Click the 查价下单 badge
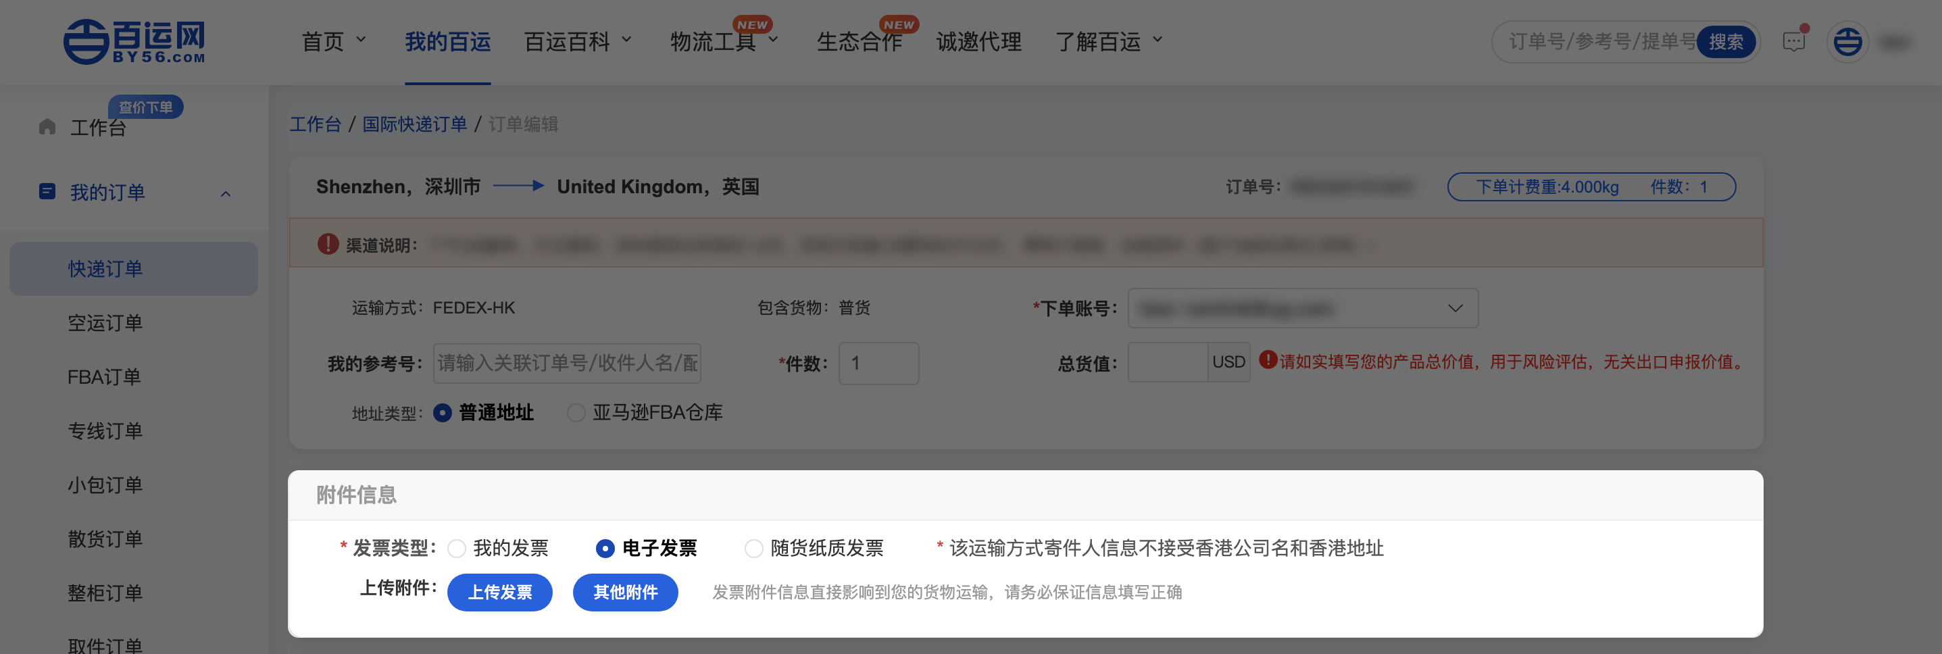This screenshot has width=1942, height=654. point(145,107)
